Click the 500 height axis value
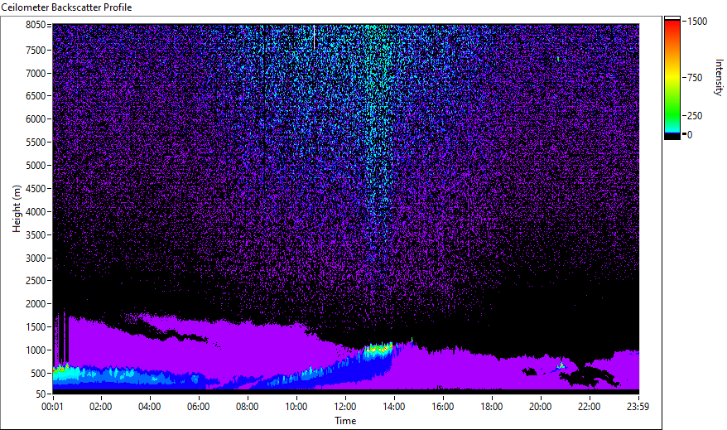The height and width of the screenshot is (430, 727). click(38, 374)
